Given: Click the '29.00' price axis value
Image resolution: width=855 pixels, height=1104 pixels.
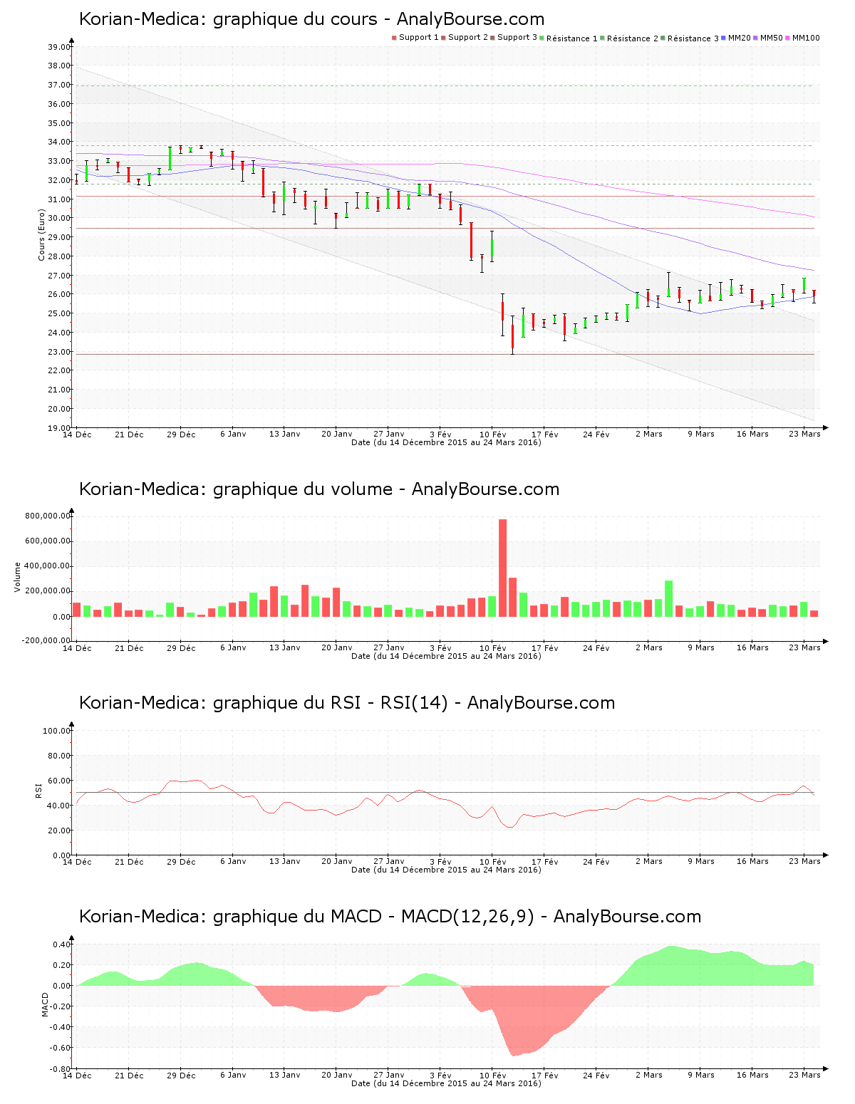Looking at the screenshot, I should [59, 237].
